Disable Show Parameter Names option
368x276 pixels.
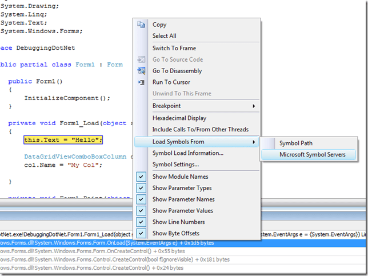(x=142, y=199)
